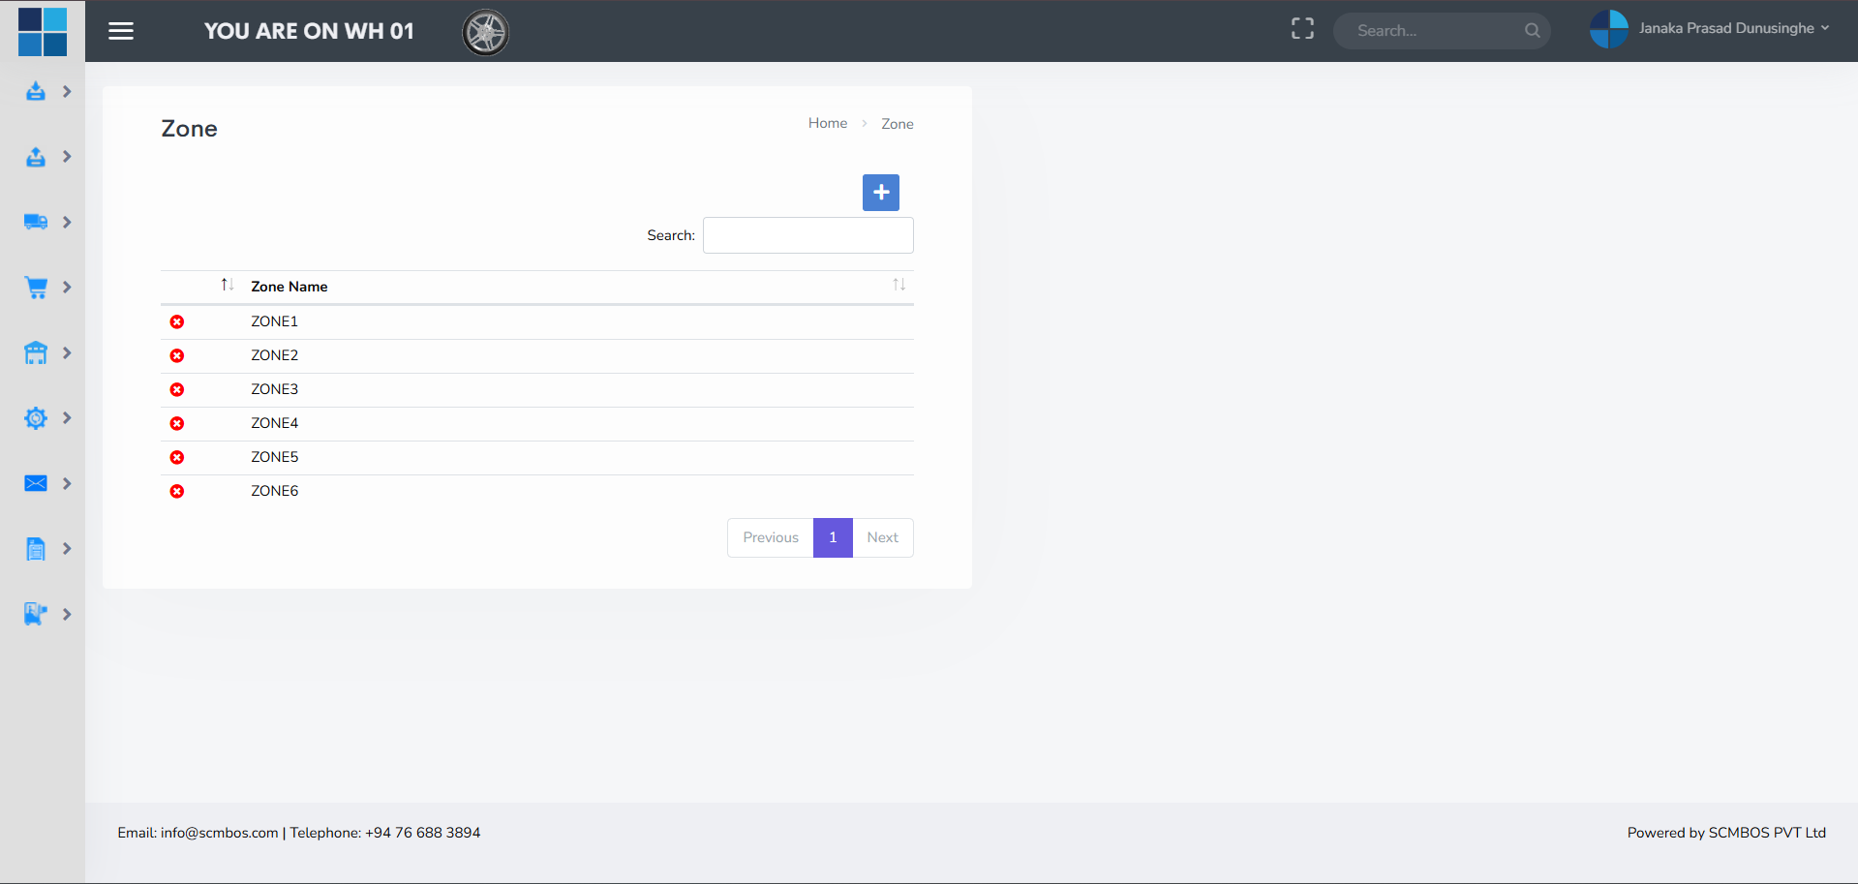
Task: Sort the table by Zone Name header
Action: pos(289,287)
